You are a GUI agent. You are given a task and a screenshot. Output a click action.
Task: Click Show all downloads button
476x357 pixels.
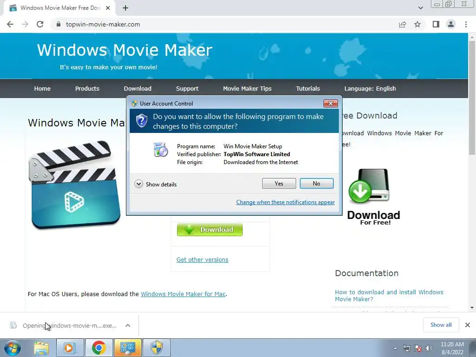click(441, 325)
